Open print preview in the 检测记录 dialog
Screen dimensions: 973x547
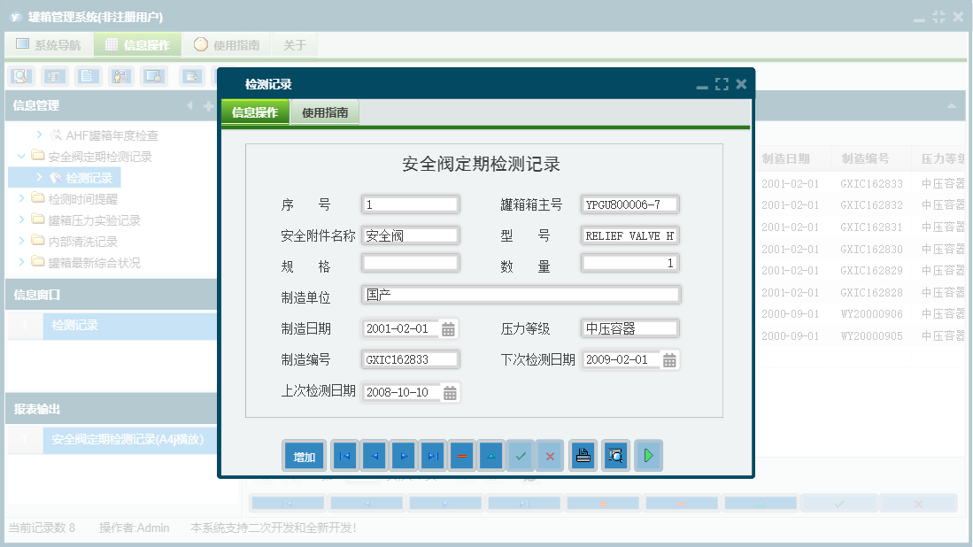615,455
